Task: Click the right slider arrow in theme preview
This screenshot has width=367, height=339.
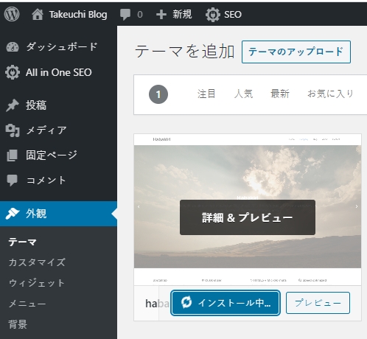Action: [x=357, y=206]
